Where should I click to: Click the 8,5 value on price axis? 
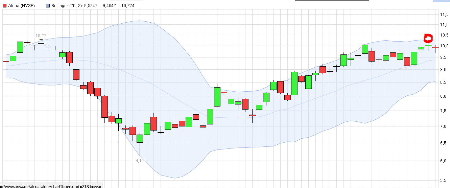[444, 82]
